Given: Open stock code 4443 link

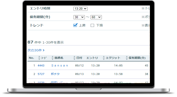Looking at the screenshot, I should (41, 65).
